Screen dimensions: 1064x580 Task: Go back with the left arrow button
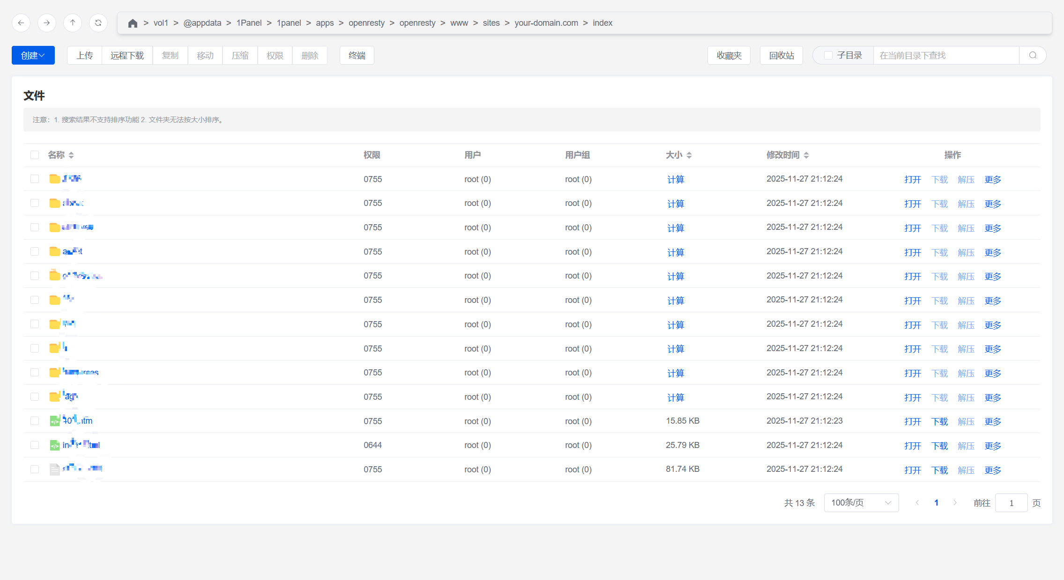pyautogui.click(x=21, y=23)
